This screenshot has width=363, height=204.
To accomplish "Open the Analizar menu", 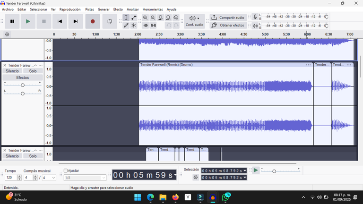I will pyautogui.click(x=133, y=9).
